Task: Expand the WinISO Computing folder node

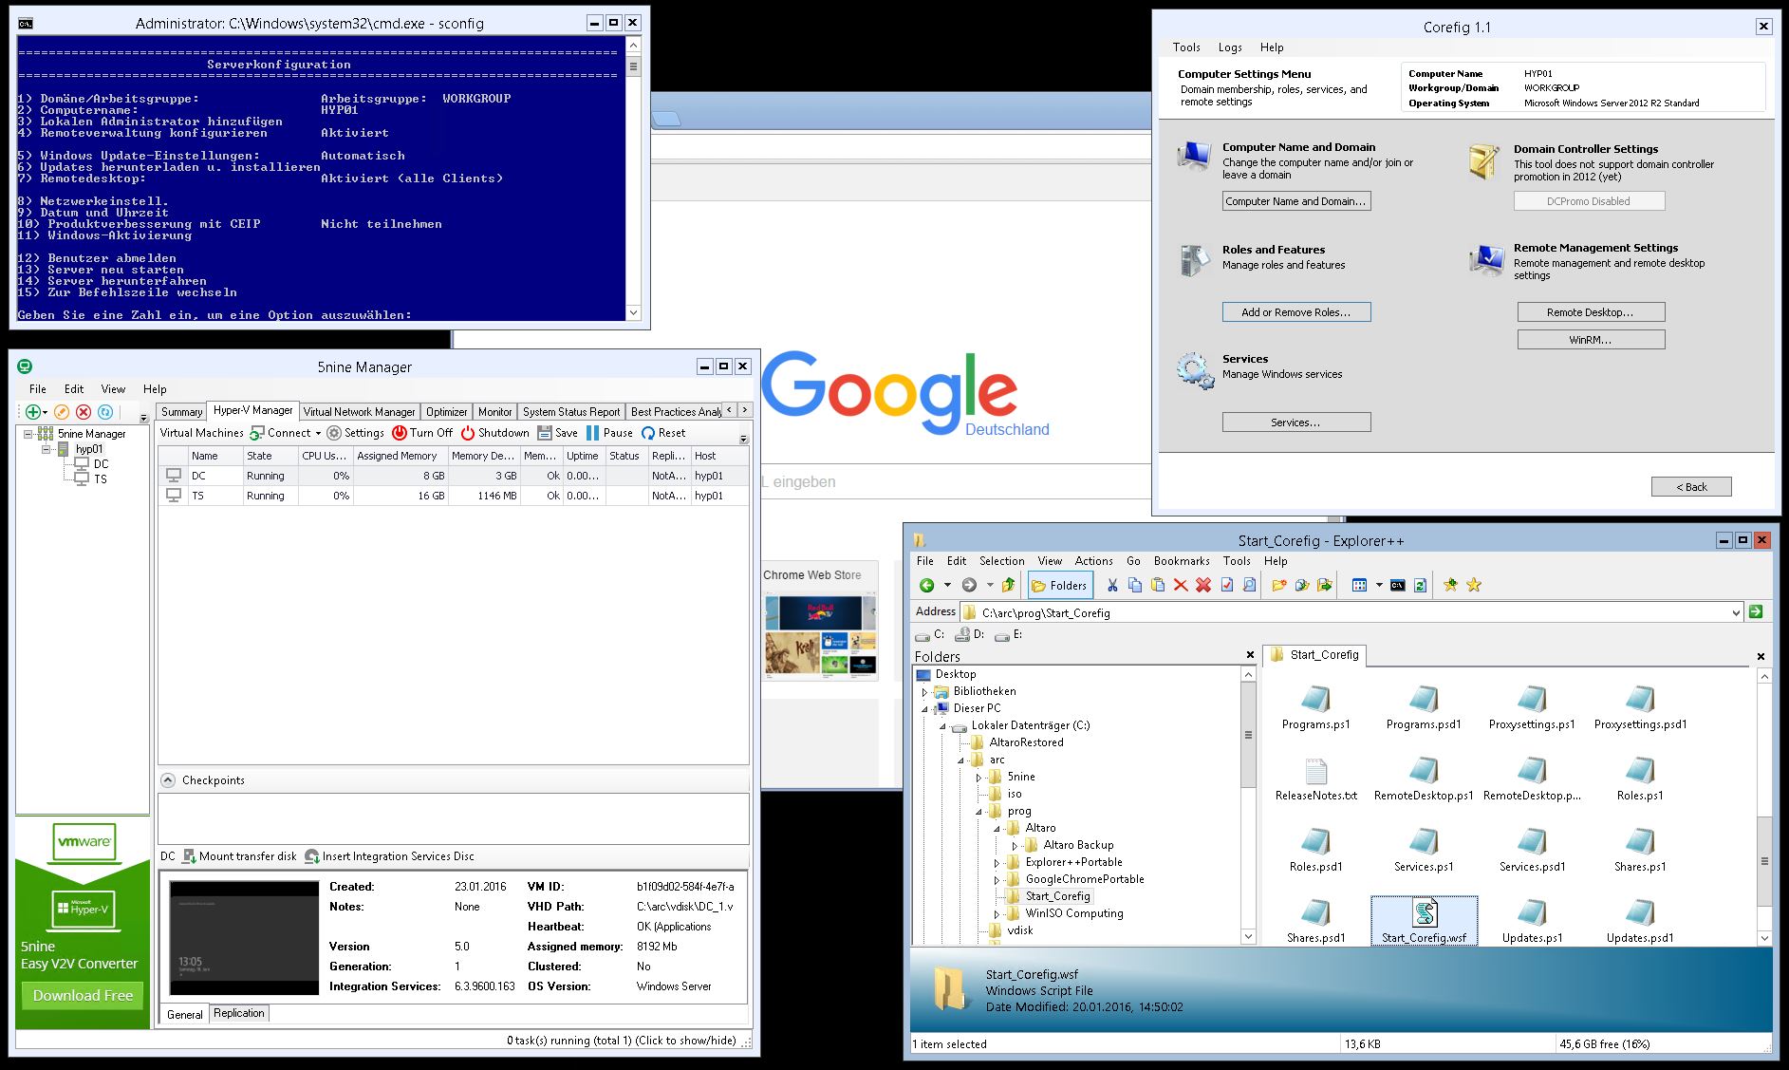Action: pos(997,914)
